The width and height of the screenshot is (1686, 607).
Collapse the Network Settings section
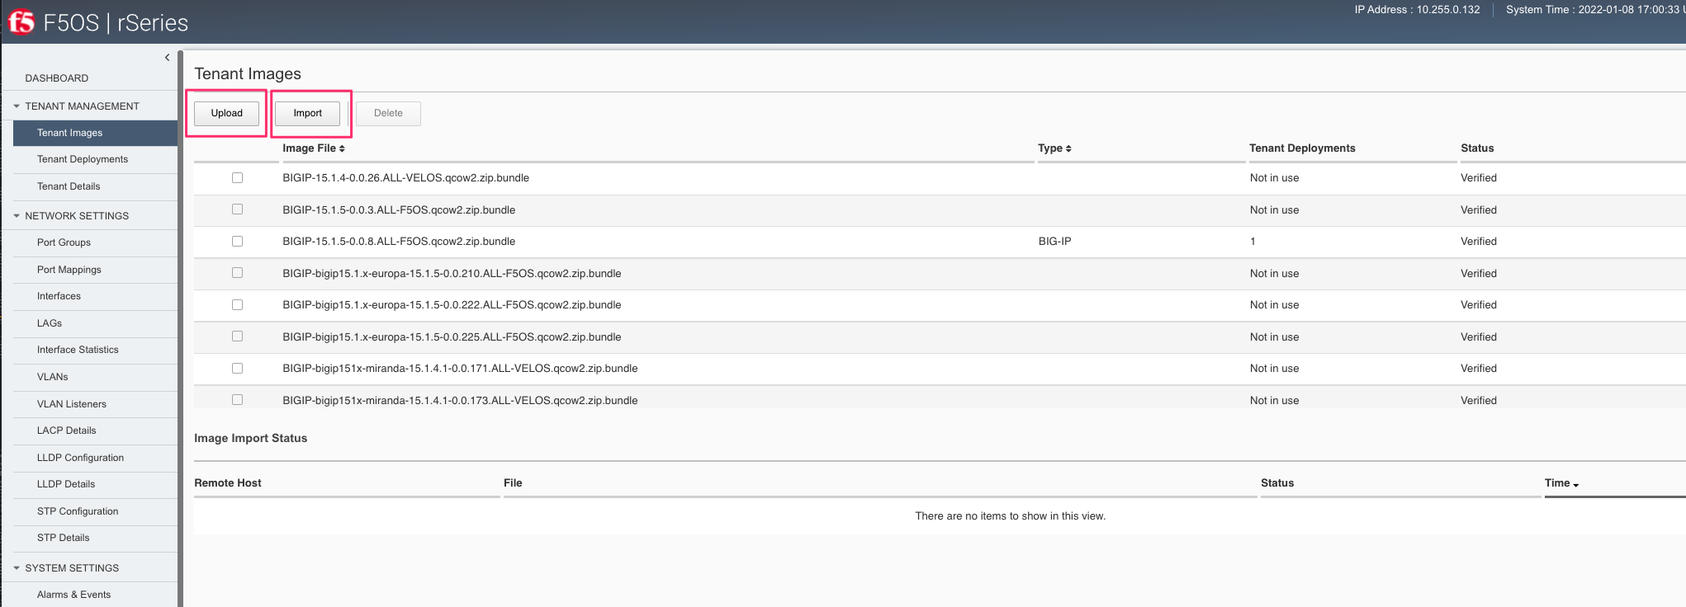(17, 216)
